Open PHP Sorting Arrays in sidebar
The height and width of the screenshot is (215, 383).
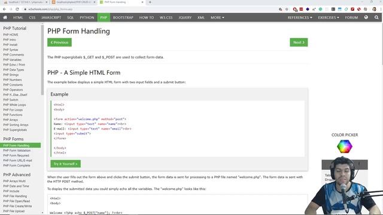[x=16, y=125]
